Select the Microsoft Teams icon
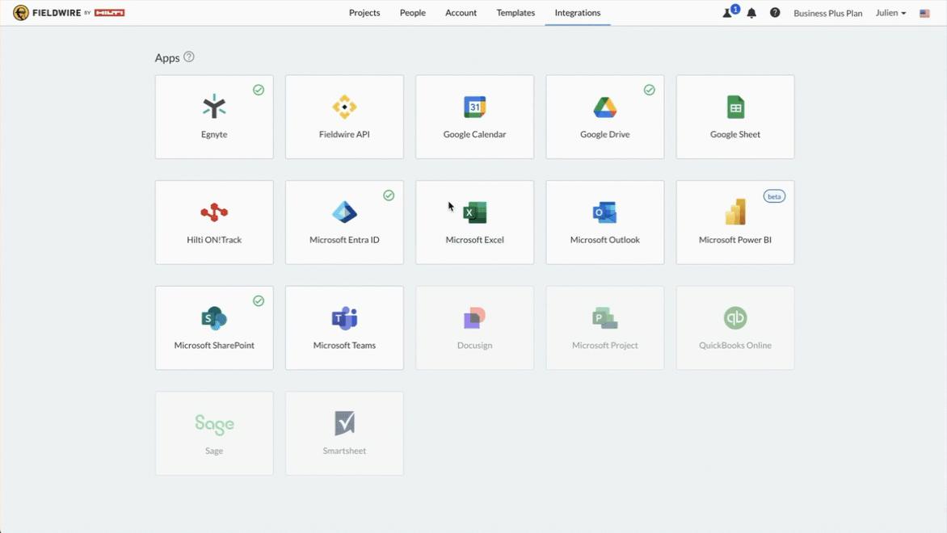 (x=344, y=318)
